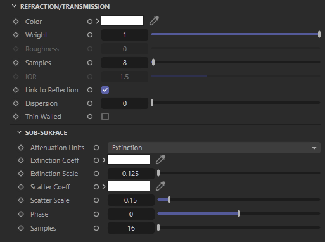Click the Attenuation Units connection circle
This screenshot has height=242, width=325.
(96, 148)
